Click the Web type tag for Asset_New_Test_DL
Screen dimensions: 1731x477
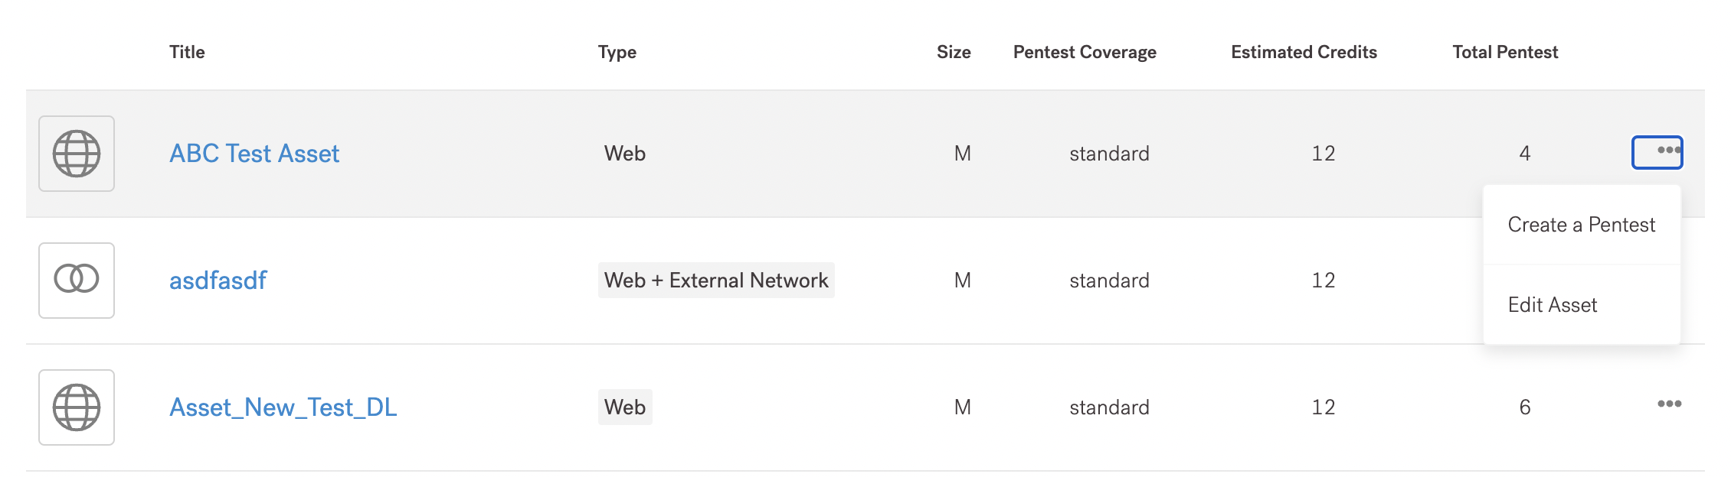point(625,407)
